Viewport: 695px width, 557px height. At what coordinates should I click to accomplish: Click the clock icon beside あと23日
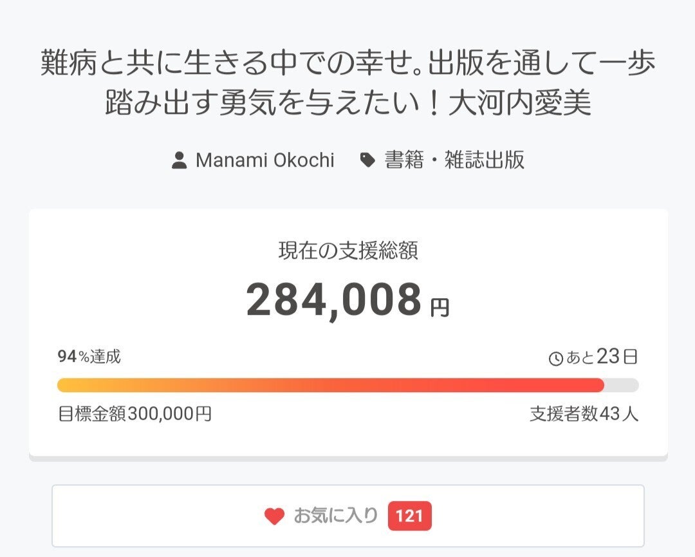556,359
